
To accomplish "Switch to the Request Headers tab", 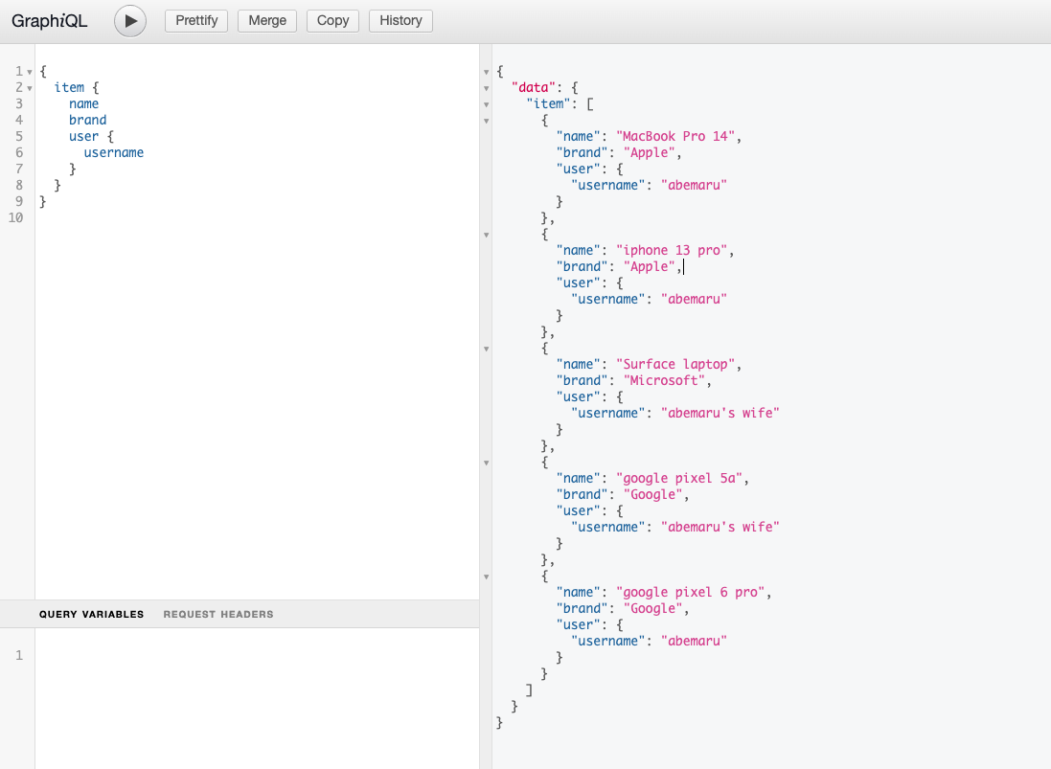I will coord(218,614).
